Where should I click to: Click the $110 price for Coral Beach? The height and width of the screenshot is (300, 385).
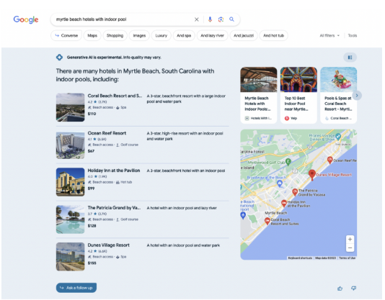92,114
